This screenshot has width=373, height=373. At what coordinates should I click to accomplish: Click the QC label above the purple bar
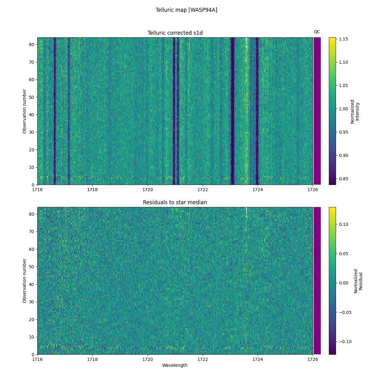tap(317, 32)
